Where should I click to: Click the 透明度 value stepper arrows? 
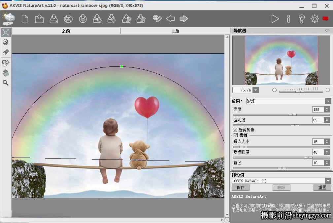327,120
